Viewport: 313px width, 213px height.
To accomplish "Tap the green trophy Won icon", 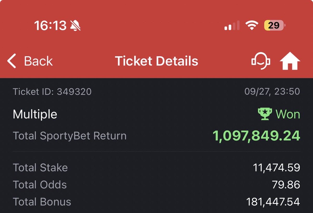I will [265, 114].
